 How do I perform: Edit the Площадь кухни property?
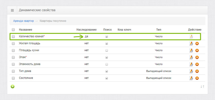click(191, 50)
